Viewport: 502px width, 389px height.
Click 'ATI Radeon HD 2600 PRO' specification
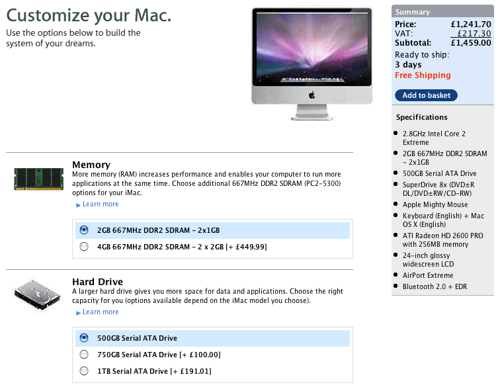[442, 239]
